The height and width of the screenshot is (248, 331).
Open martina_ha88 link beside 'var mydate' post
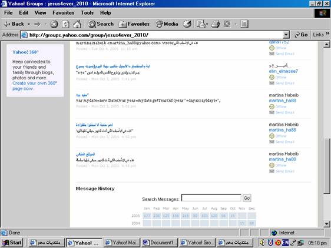pyautogui.click(x=283, y=100)
